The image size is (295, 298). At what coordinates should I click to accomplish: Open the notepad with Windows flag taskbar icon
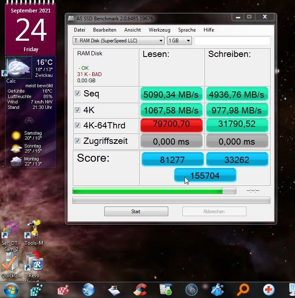point(114,290)
